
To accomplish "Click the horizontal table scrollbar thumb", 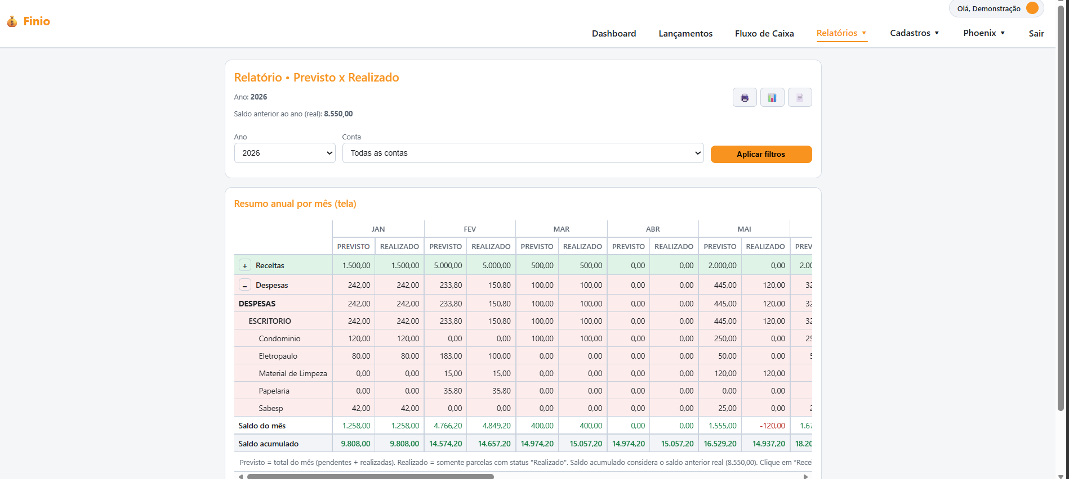I will pos(371,476).
